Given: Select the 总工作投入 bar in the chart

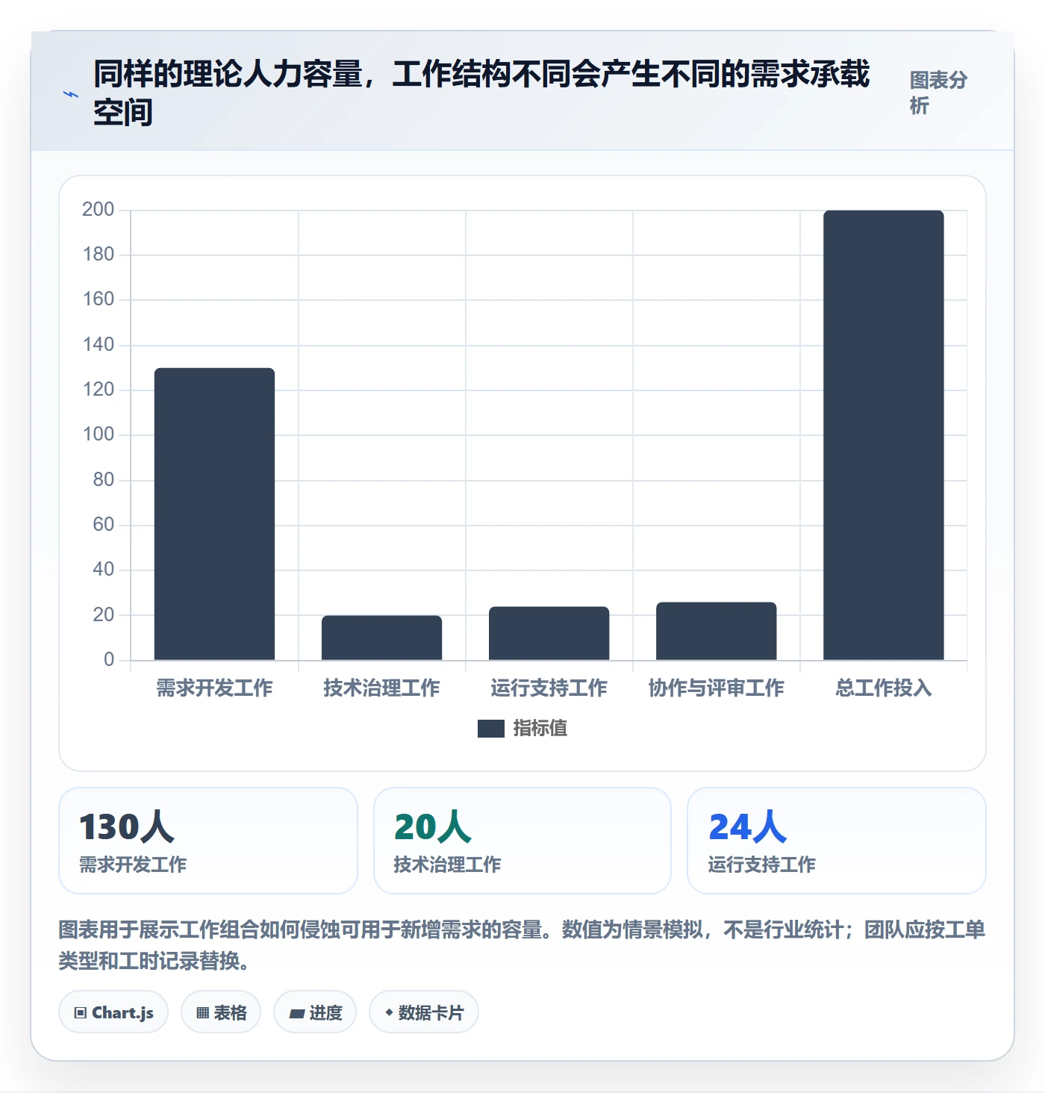Looking at the screenshot, I should coord(883,435).
